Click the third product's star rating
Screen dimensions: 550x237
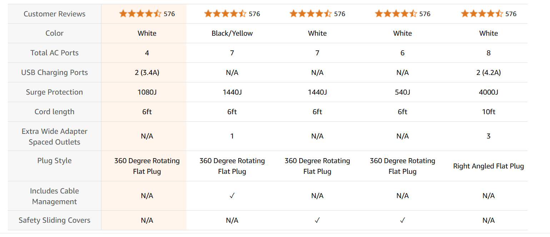pos(310,14)
